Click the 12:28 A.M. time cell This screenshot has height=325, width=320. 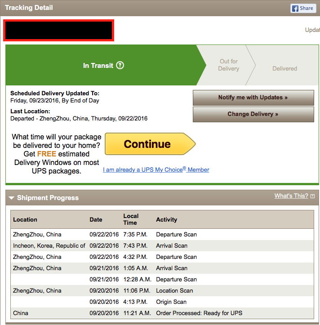pyautogui.click(x=137, y=279)
